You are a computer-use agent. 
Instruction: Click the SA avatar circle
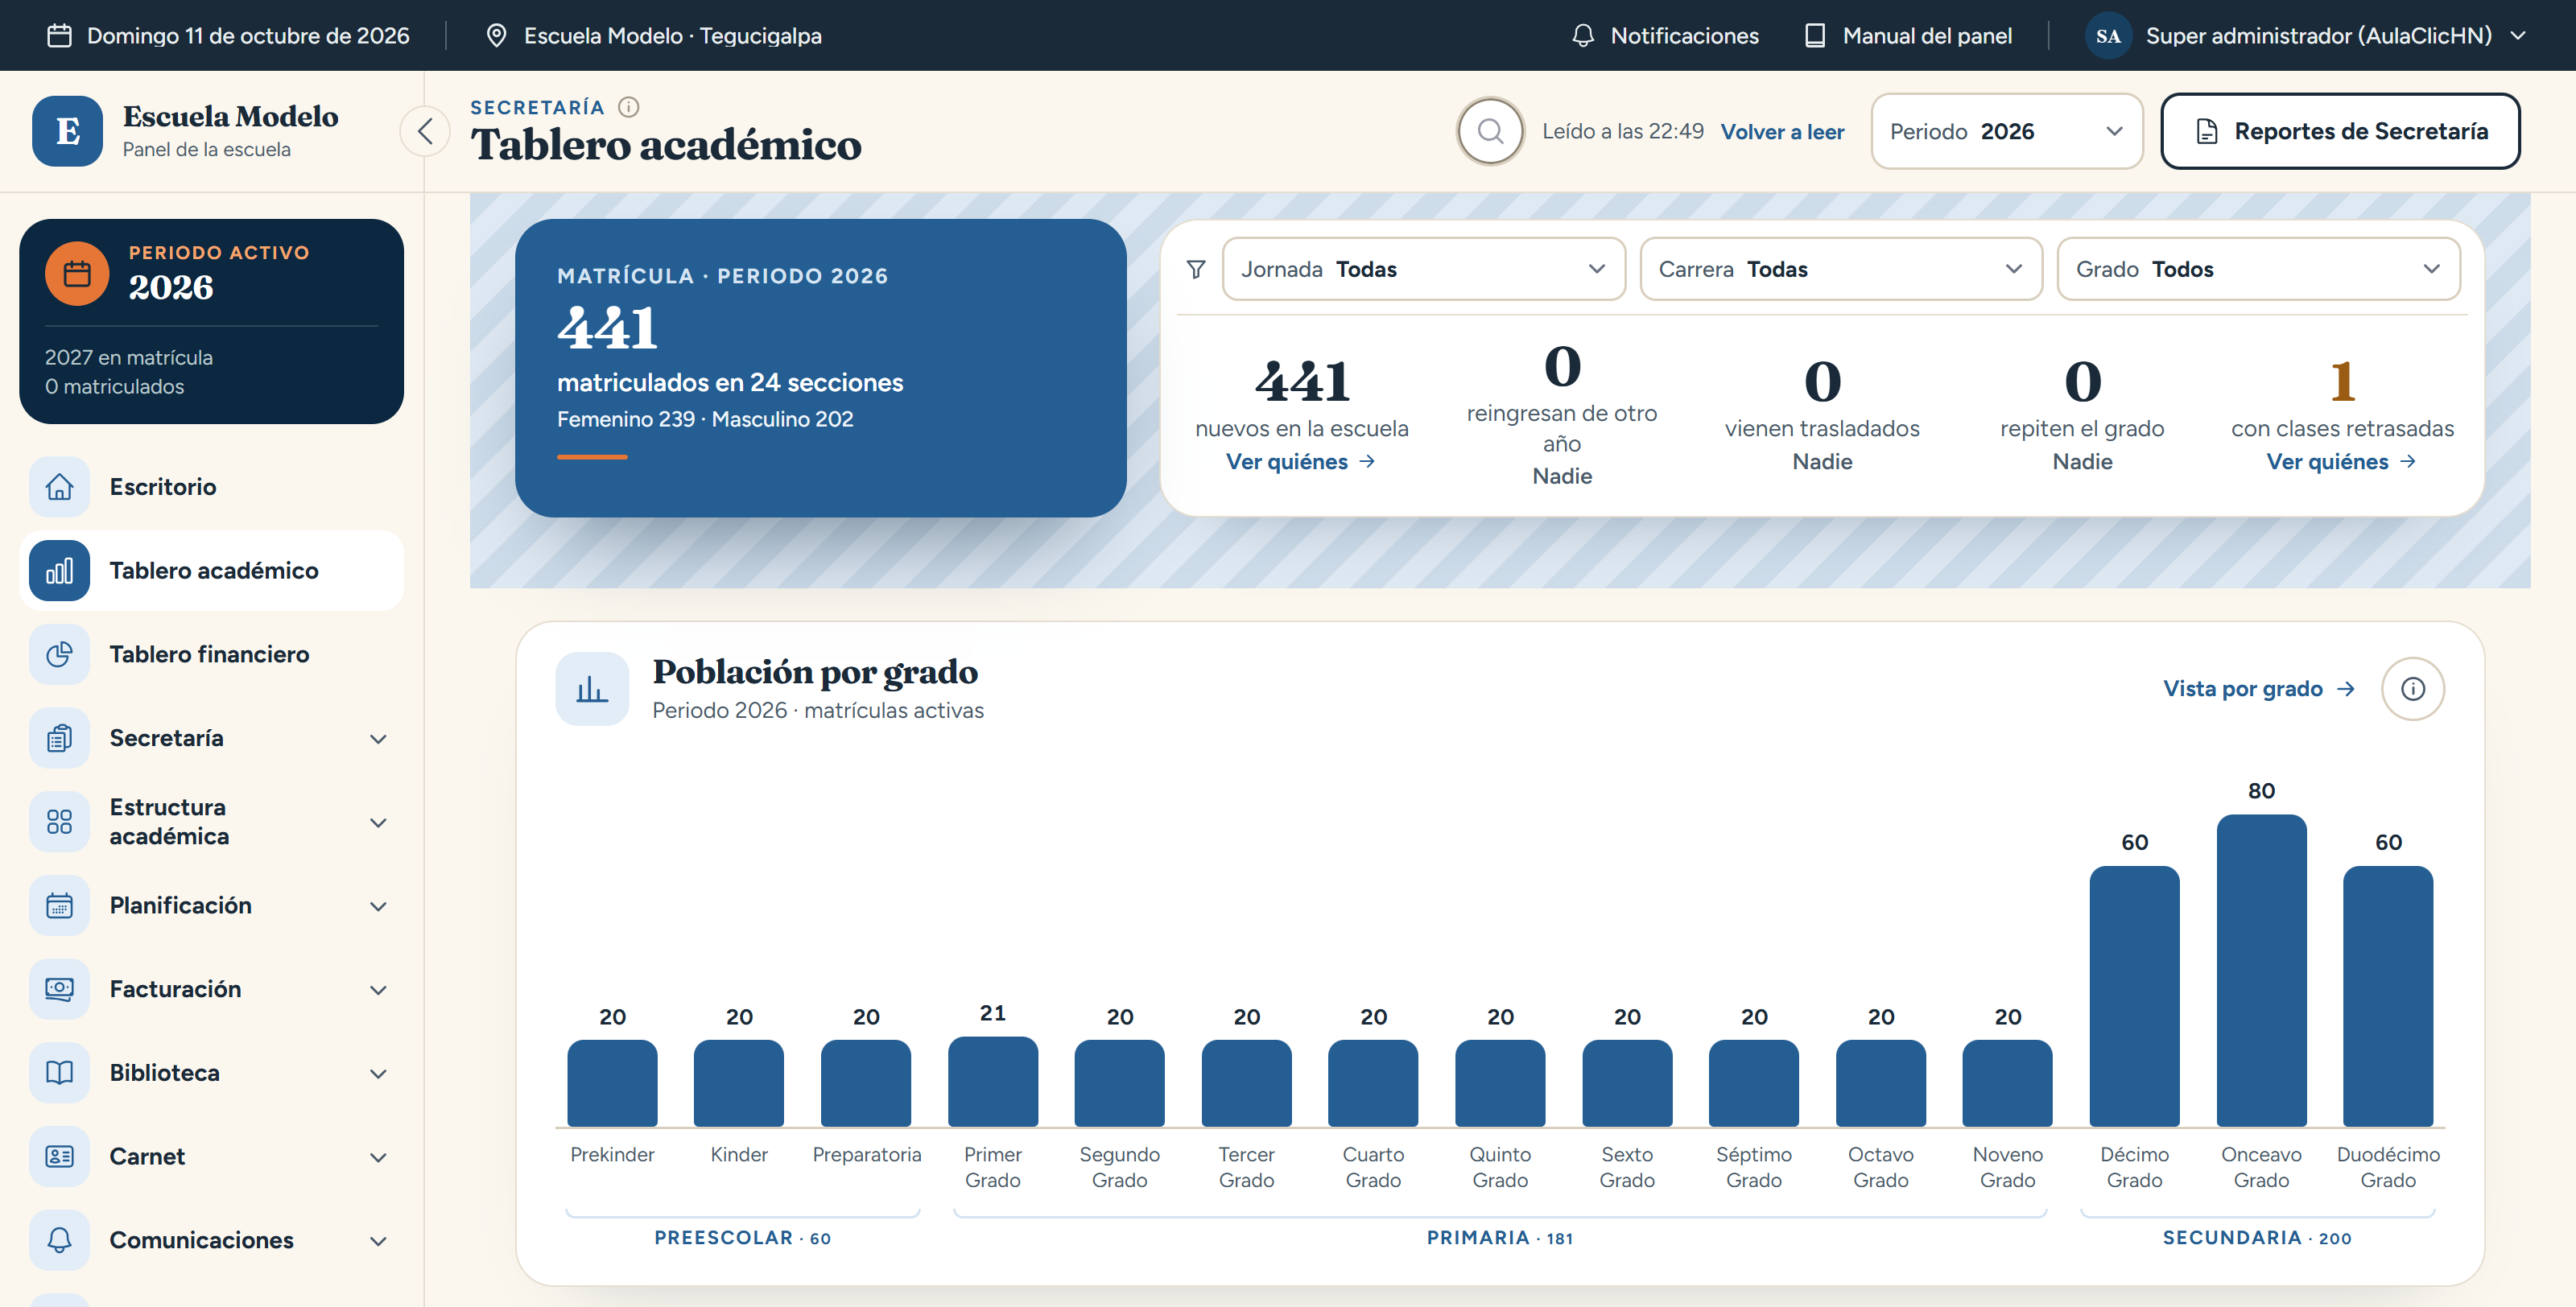(2108, 36)
